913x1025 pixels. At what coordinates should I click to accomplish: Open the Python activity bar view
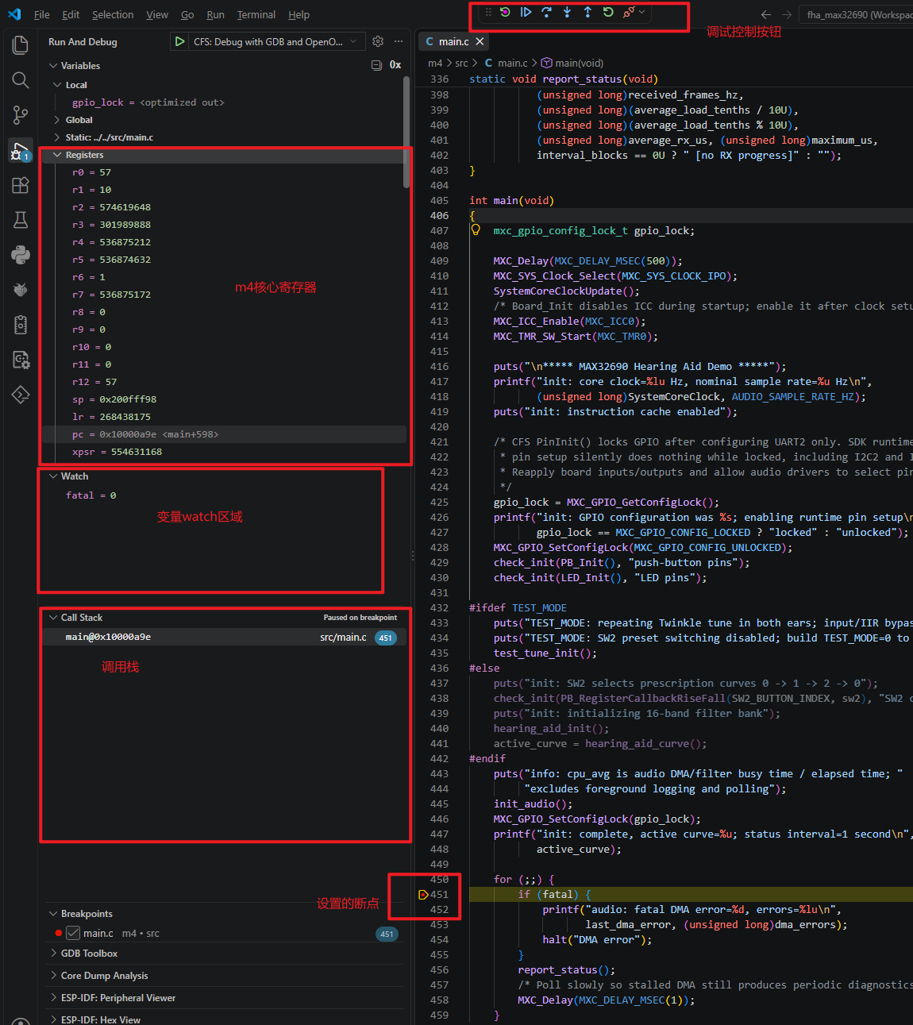click(x=21, y=255)
